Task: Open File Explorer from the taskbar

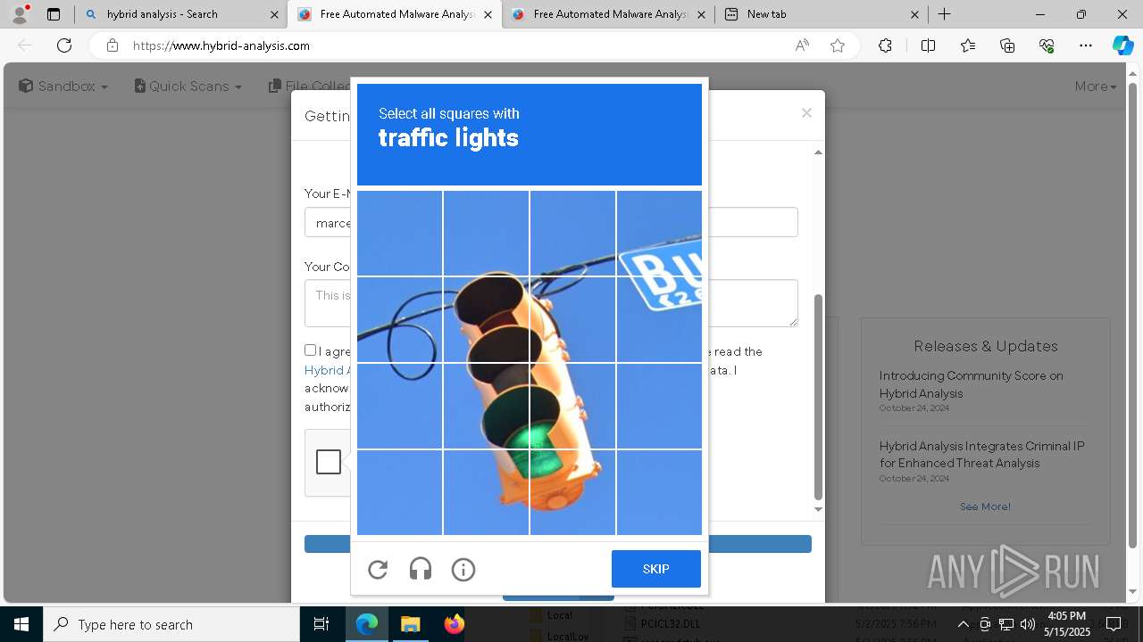Action: (x=410, y=624)
